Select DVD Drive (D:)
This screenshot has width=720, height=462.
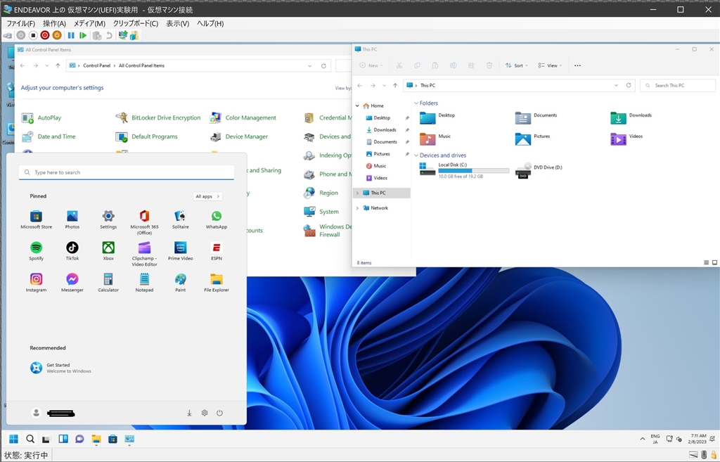(x=539, y=169)
